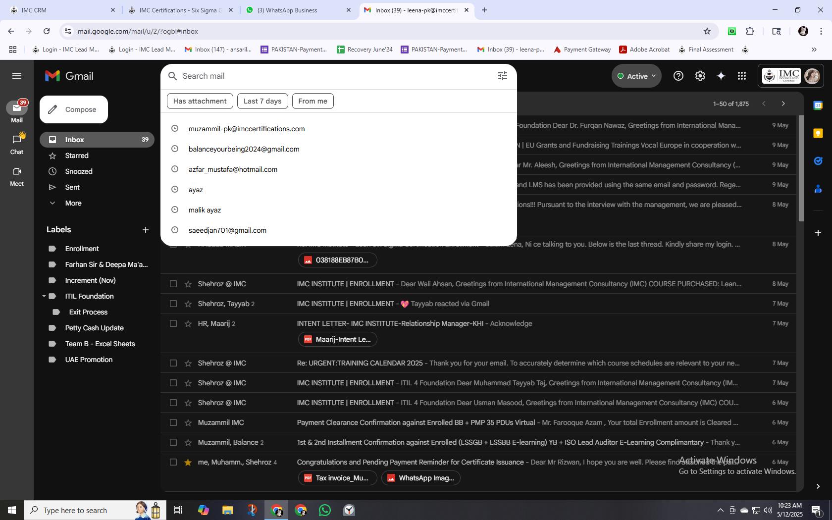Bookmark this page star icon
This screenshot has width=832, height=520.
pos(707,31)
